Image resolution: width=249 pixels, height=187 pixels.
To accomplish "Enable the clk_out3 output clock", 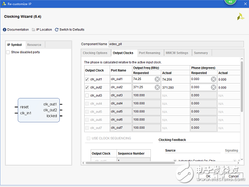I will (87, 95).
